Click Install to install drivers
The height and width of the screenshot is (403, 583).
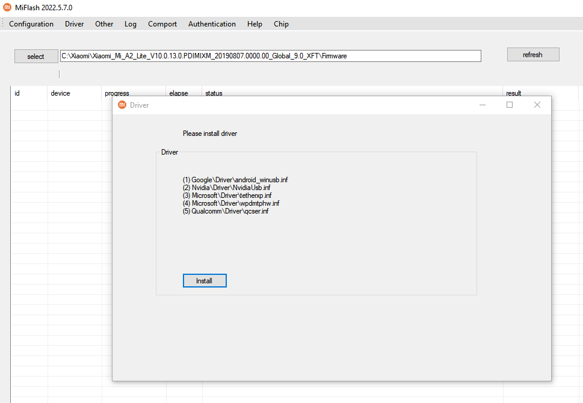(205, 281)
